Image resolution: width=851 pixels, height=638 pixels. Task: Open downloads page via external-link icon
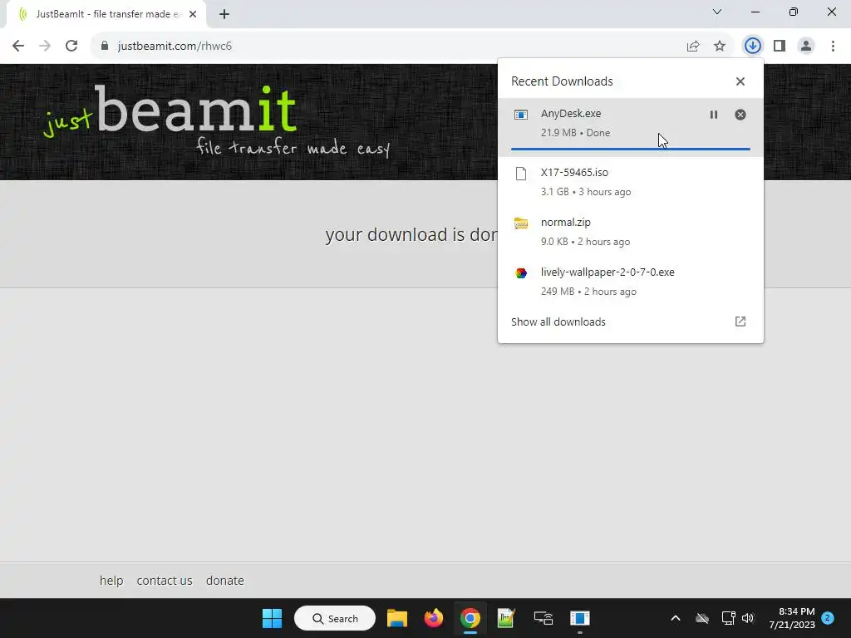pos(740,321)
